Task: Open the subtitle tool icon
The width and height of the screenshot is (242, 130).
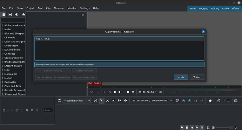Action: pos(236,101)
